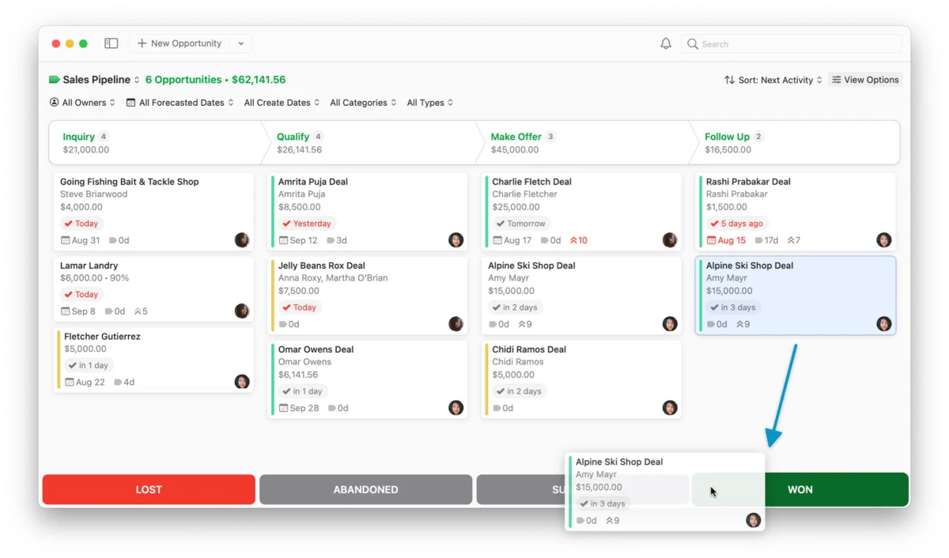Open the All Owners filter

point(81,102)
